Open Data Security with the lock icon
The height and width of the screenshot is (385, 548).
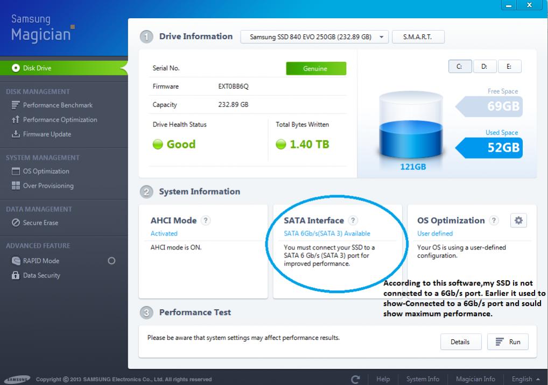(x=41, y=275)
